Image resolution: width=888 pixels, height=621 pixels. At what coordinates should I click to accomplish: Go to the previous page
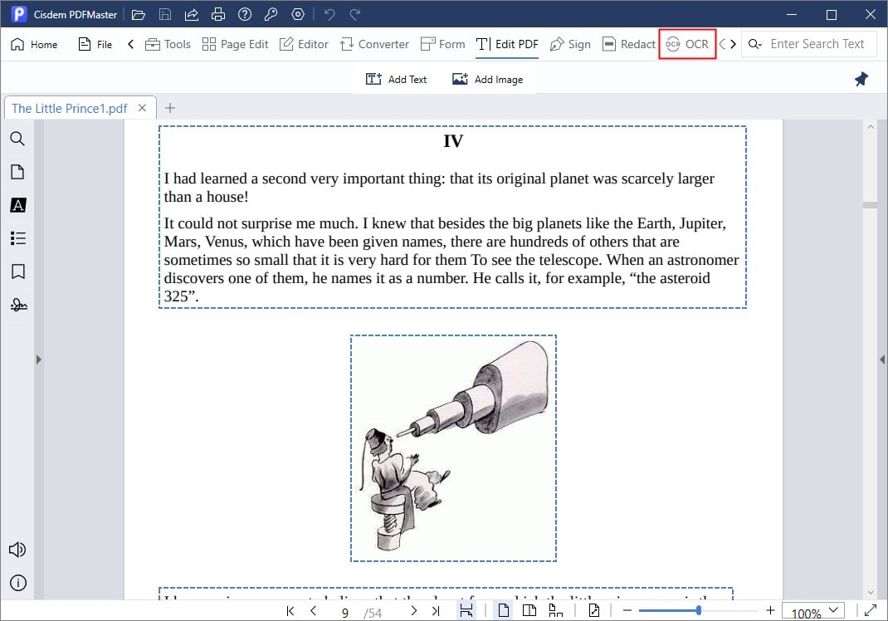[x=313, y=611]
